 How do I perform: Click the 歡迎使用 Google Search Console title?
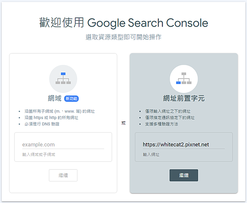pos(123,23)
